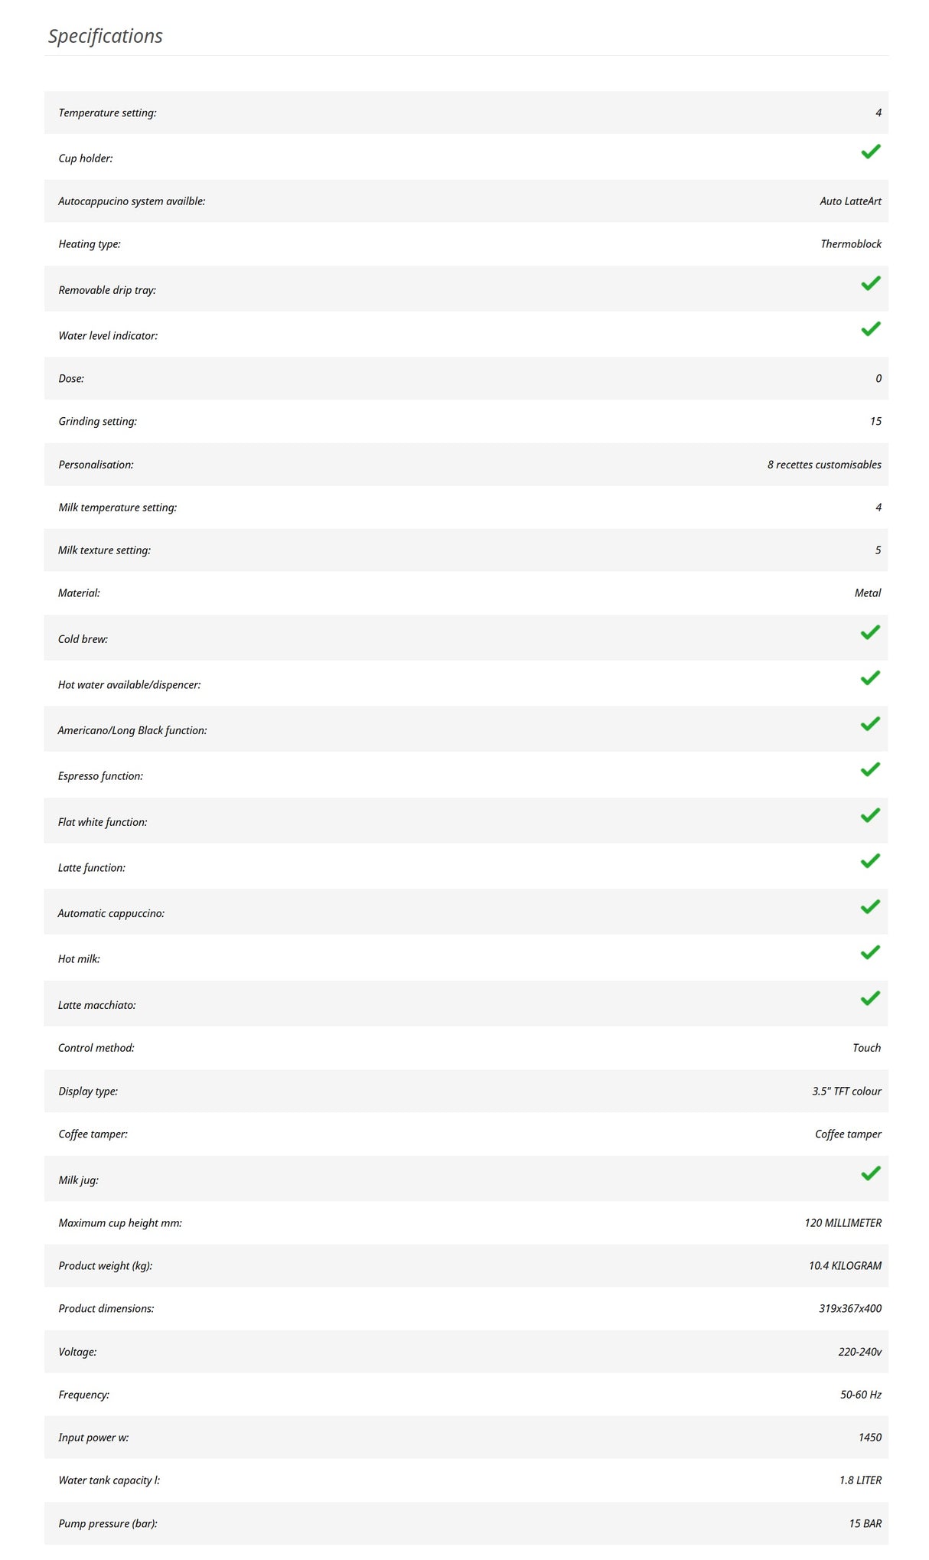Screen dimensions: 929x1560
Task: Click the Milk jug green checkmark
Action: coord(871,1173)
